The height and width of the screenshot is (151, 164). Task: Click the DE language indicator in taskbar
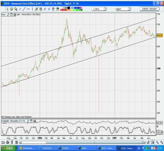(139, 148)
